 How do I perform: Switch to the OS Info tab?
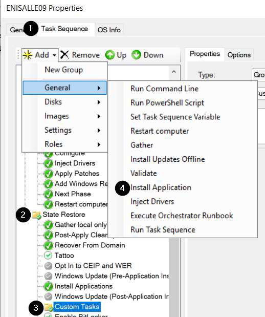click(x=109, y=30)
